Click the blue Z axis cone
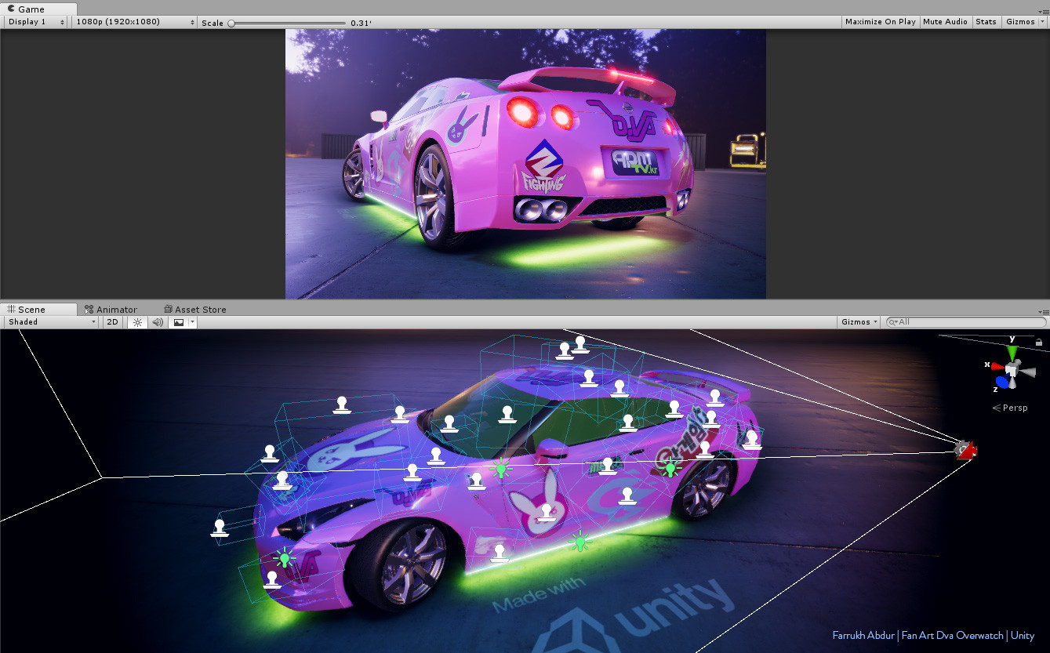This screenshot has height=653, width=1050. (x=1002, y=383)
